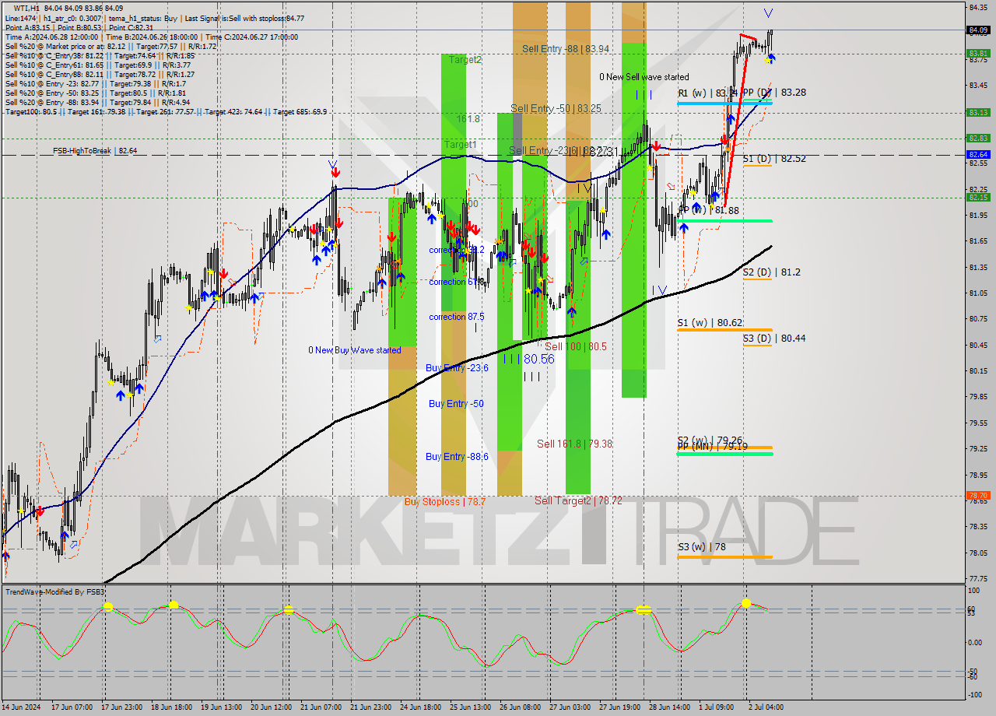996x716 pixels.
Task: Click the 'Sell %20 @ Market price' info line
Action: [111, 46]
